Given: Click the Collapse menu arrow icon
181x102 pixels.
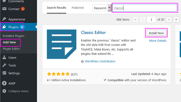Looking at the screenshot, I should pyautogui.click(x=4, y=91).
